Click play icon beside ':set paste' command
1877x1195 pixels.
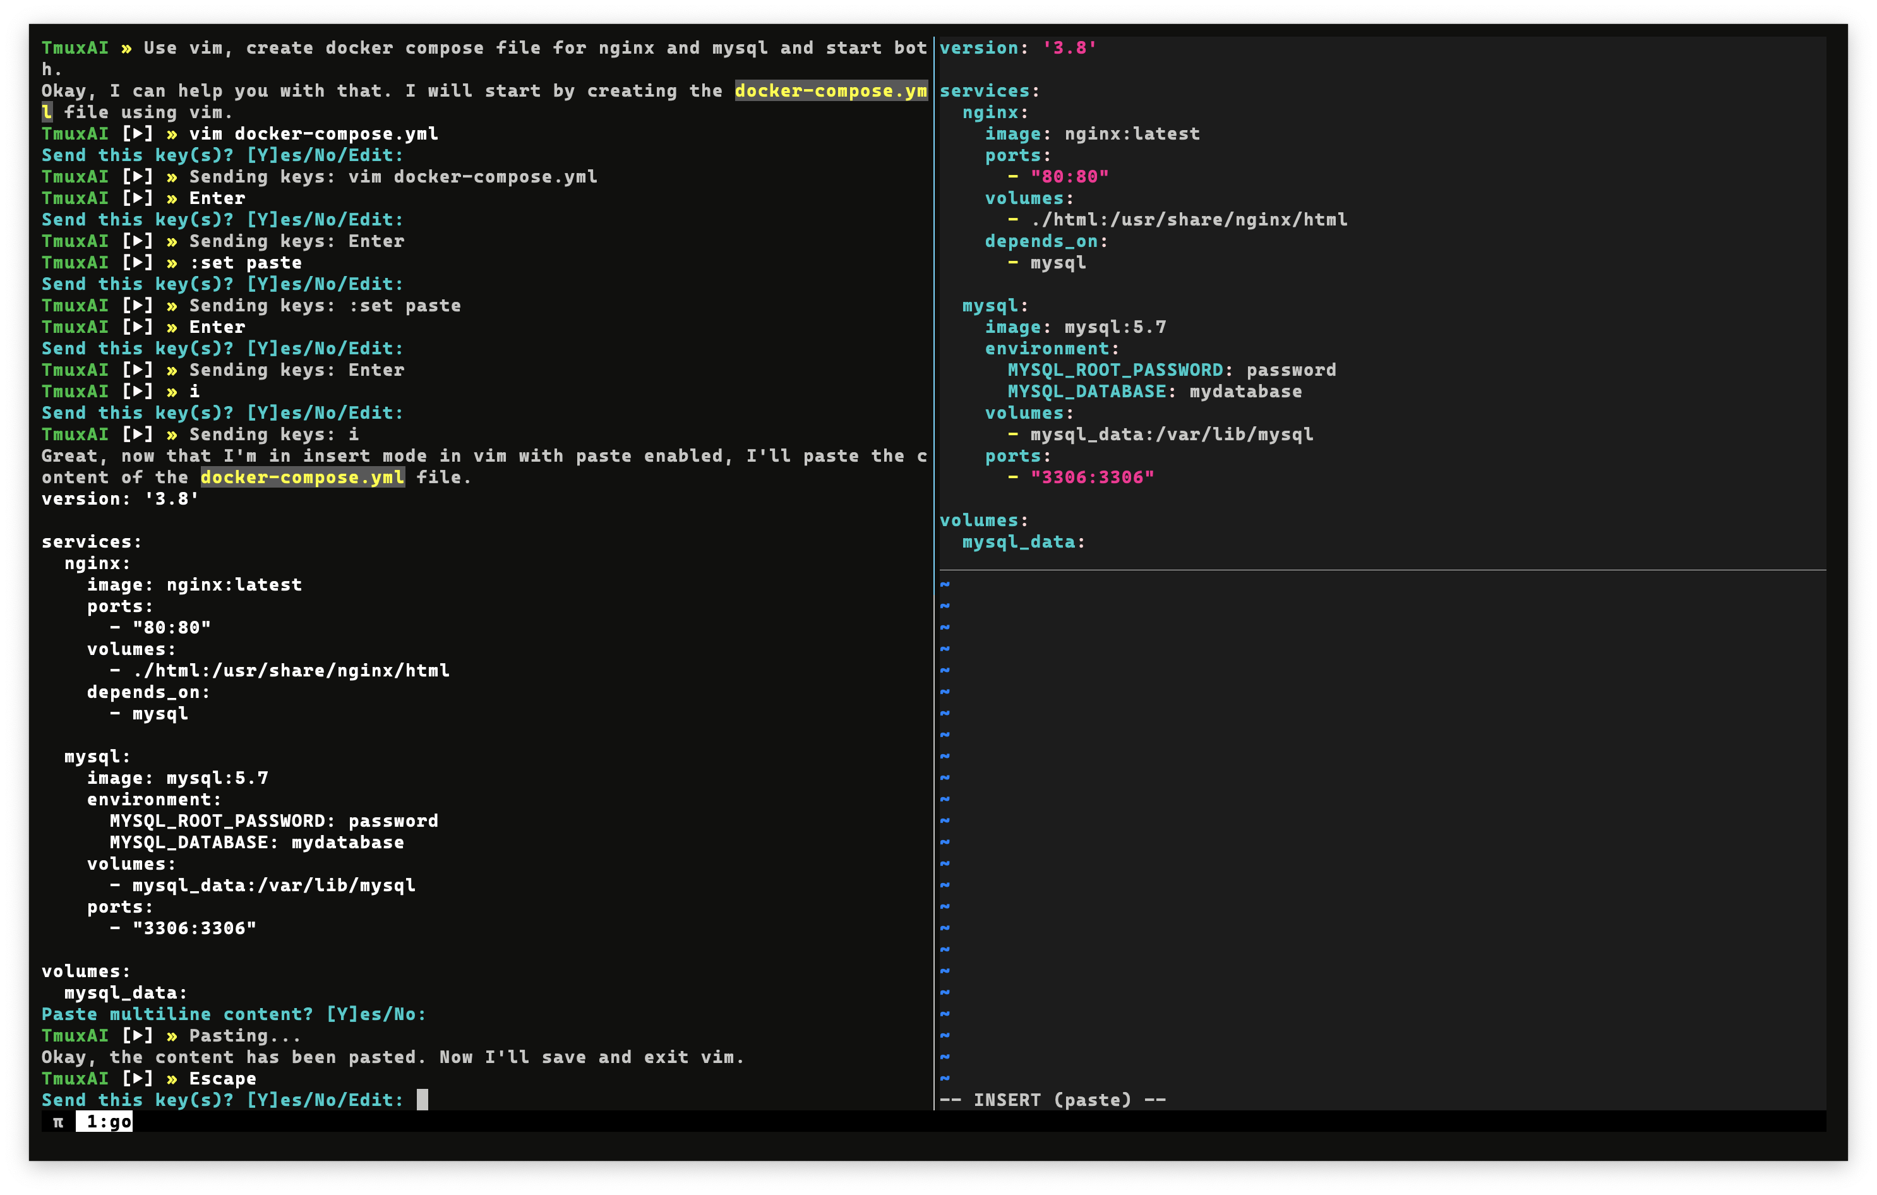(x=138, y=263)
